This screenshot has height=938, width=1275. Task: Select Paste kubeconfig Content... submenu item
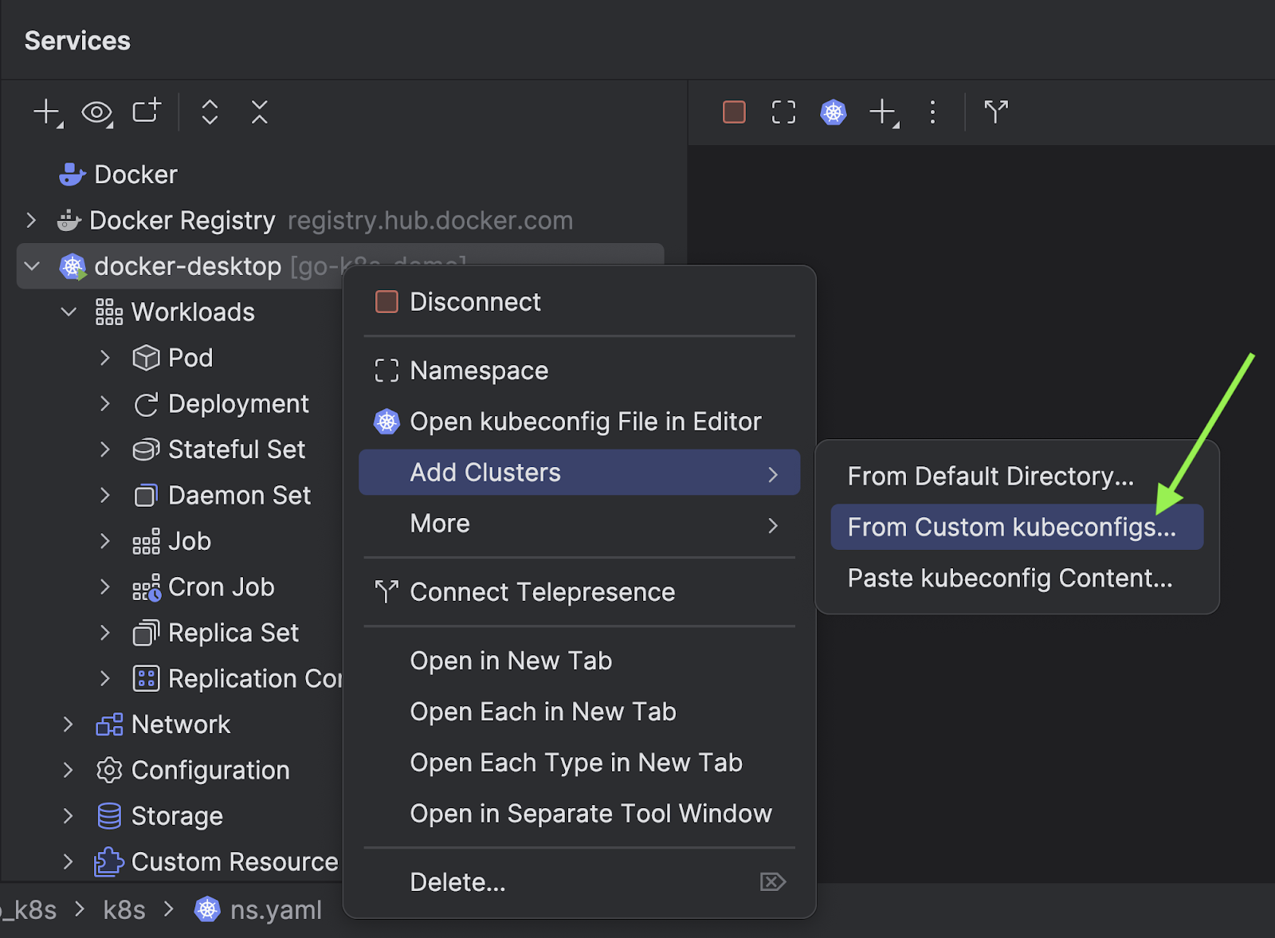pos(1017,578)
